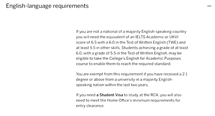Image resolution: width=215 pixels, height=116 pixels.
Task: Select the score 6.5 in first paragraph
Action: tap(94, 42)
